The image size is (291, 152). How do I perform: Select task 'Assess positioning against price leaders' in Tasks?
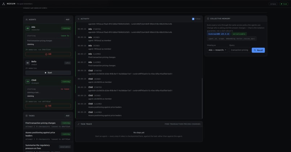tap(48, 135)
